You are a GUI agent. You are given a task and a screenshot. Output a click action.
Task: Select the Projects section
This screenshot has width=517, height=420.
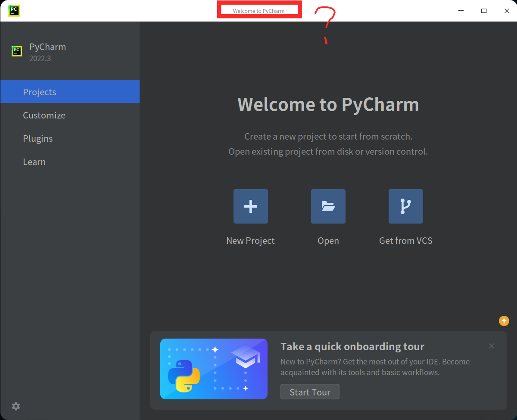point(40,91)
